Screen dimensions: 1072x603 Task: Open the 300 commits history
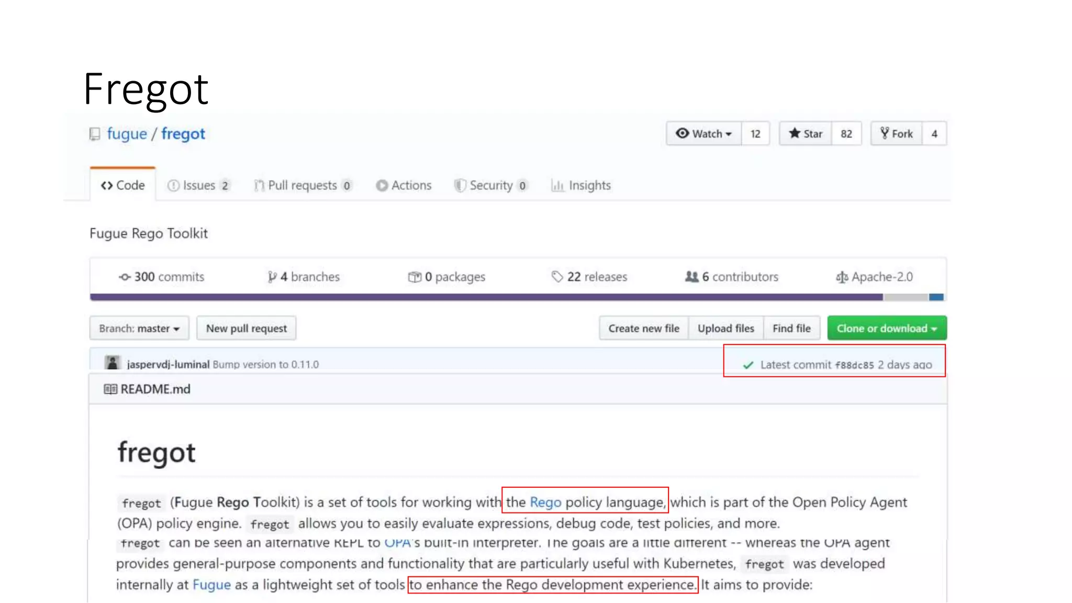162,277
